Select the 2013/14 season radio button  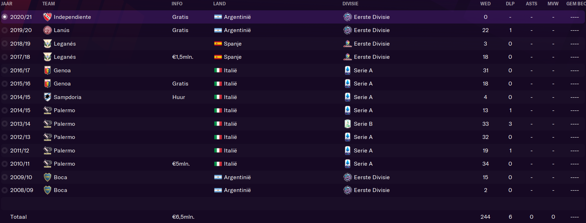point(5,124)
